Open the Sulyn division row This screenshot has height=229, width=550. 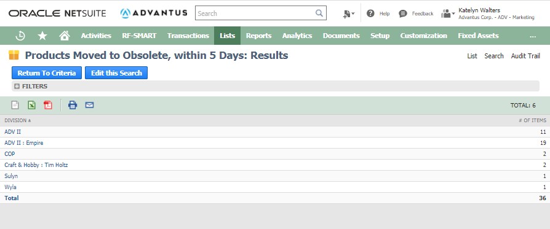click(x=11, y=176)
